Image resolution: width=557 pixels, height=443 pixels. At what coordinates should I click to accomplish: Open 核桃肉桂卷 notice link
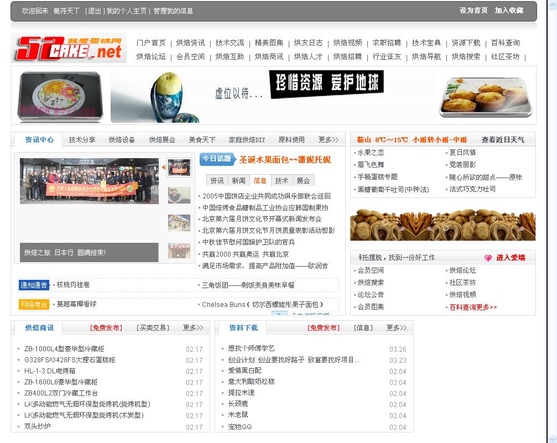[x=73, y=285]
